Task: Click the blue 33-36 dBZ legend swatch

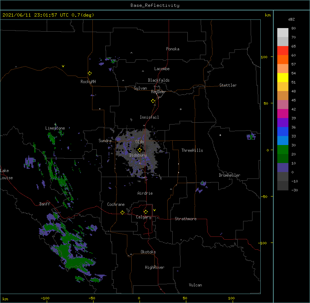Action: (x=283, y=131)
